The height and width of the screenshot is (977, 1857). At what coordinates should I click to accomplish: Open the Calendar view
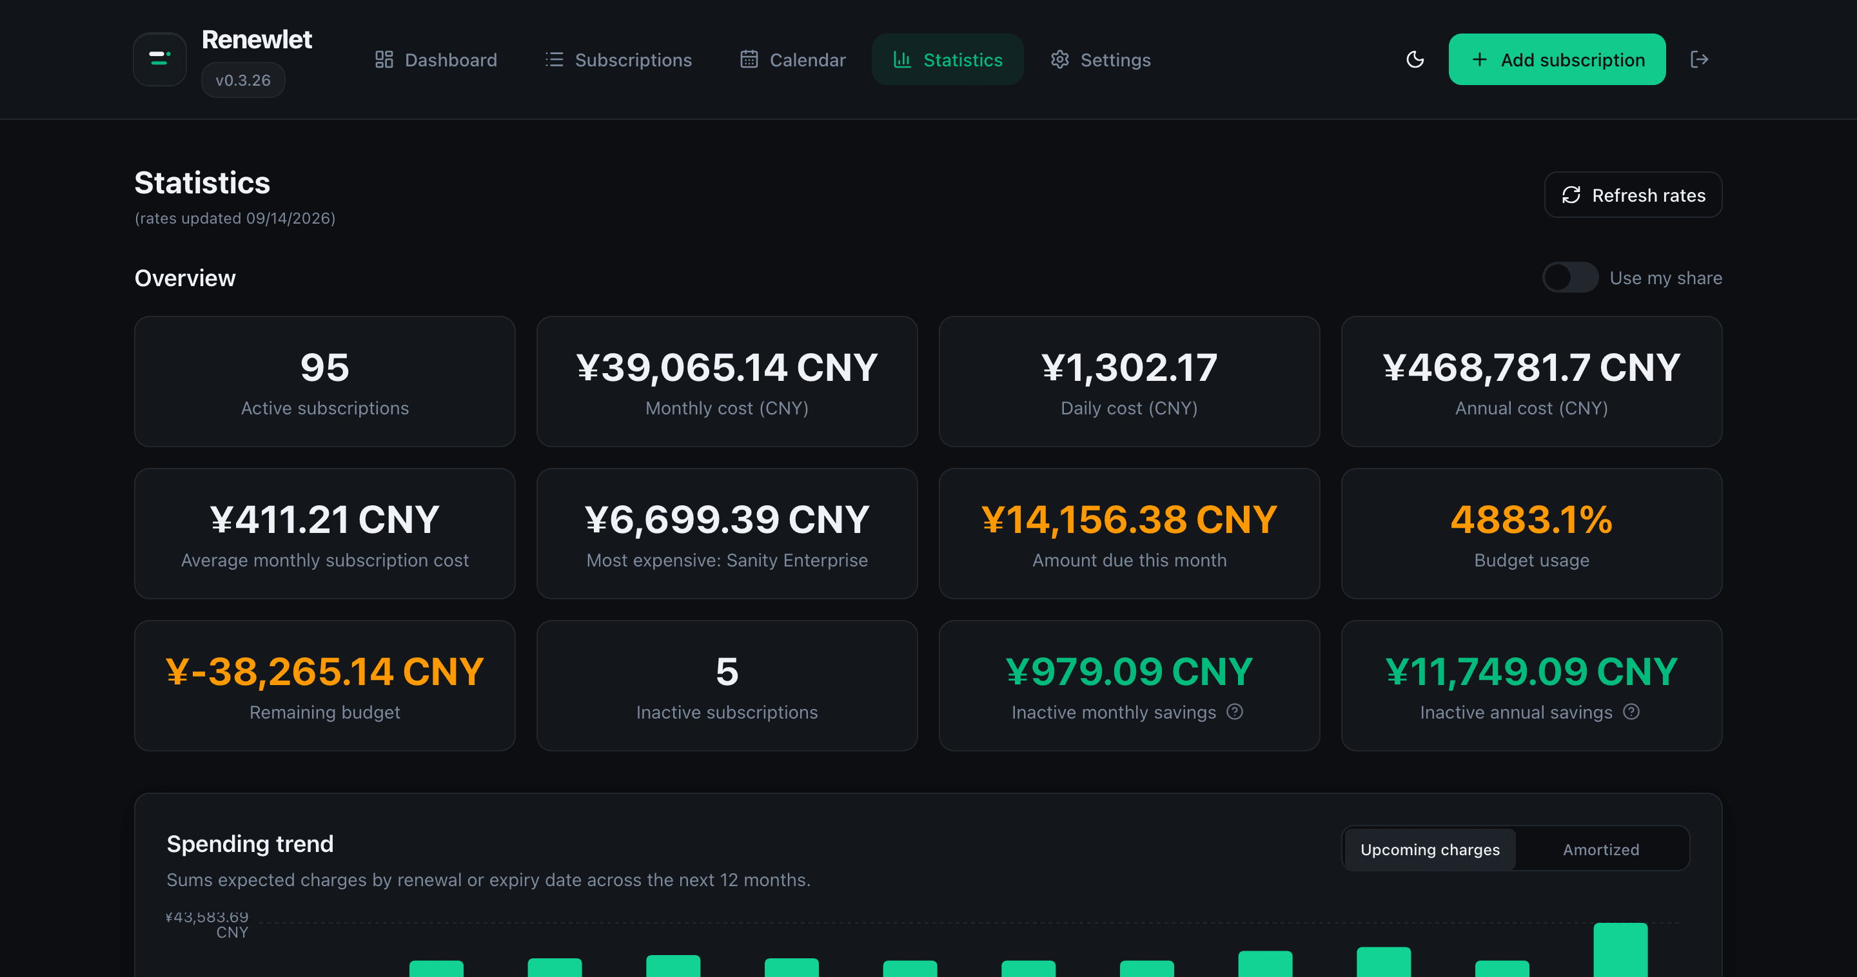[x=792, y=59]
